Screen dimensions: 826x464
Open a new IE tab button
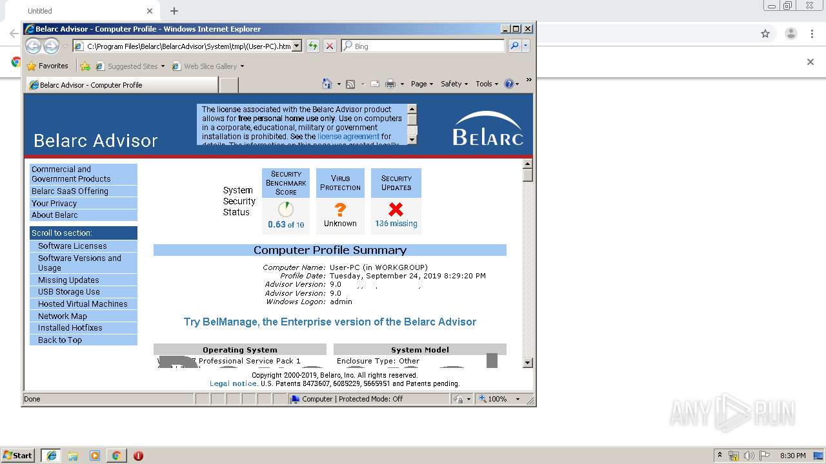coord(229,85)
